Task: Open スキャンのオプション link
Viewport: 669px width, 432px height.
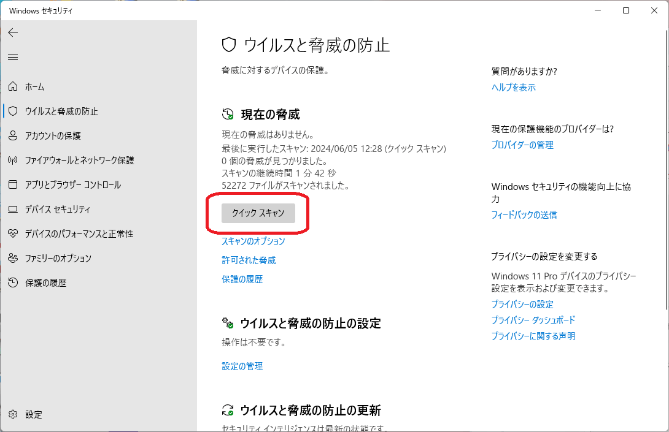Action: pos(253,241)
